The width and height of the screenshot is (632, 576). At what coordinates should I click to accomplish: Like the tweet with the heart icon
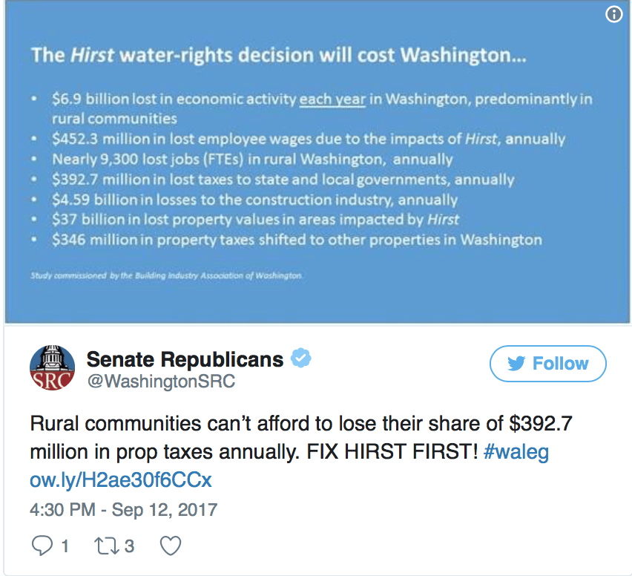pyautogui.click(x=171, y=546)
